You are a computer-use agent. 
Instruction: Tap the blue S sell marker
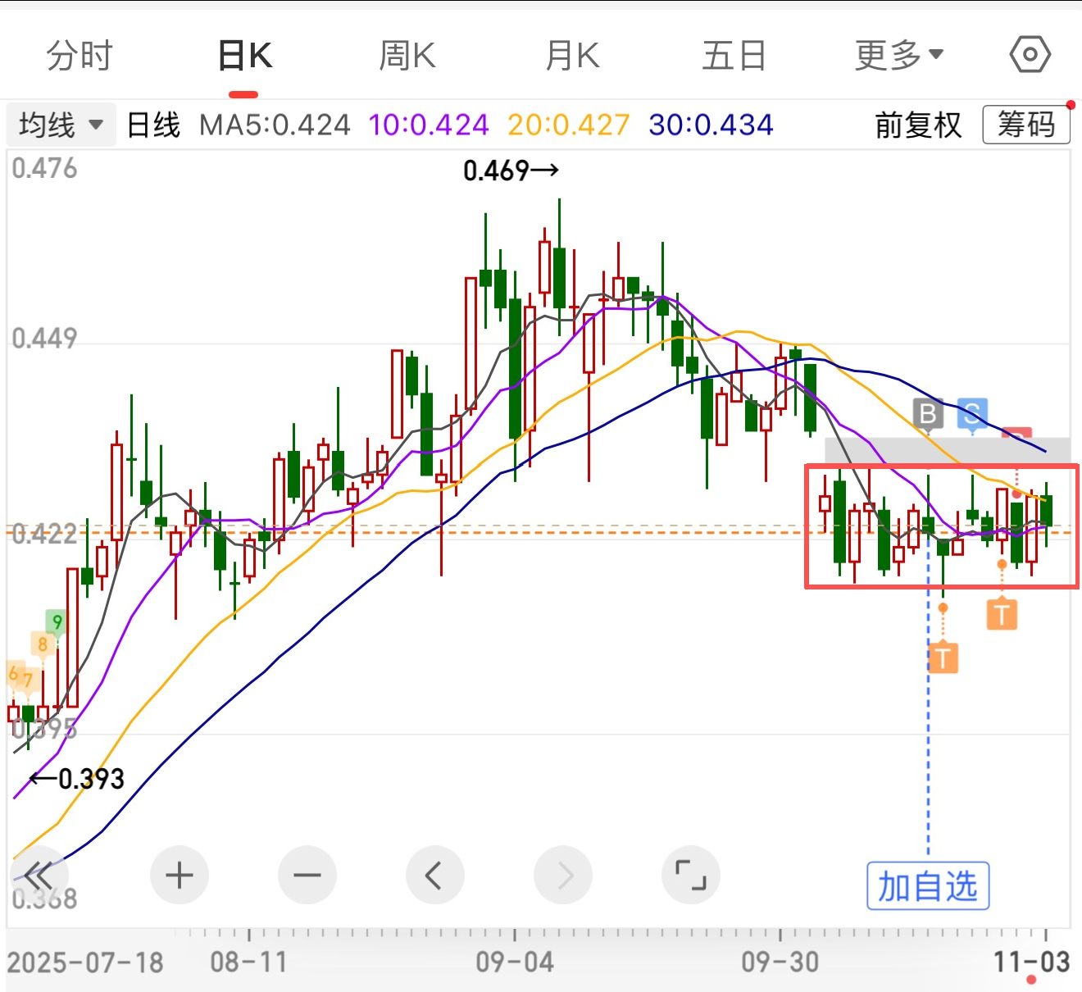(972, 414)
